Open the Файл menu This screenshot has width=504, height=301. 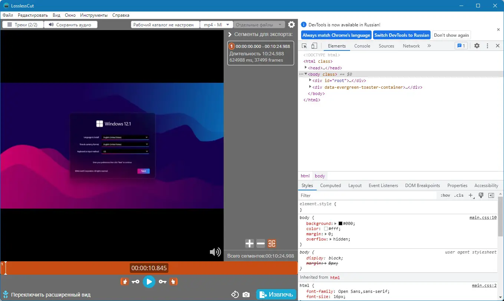pyautogui.click(x=8, y=15)
